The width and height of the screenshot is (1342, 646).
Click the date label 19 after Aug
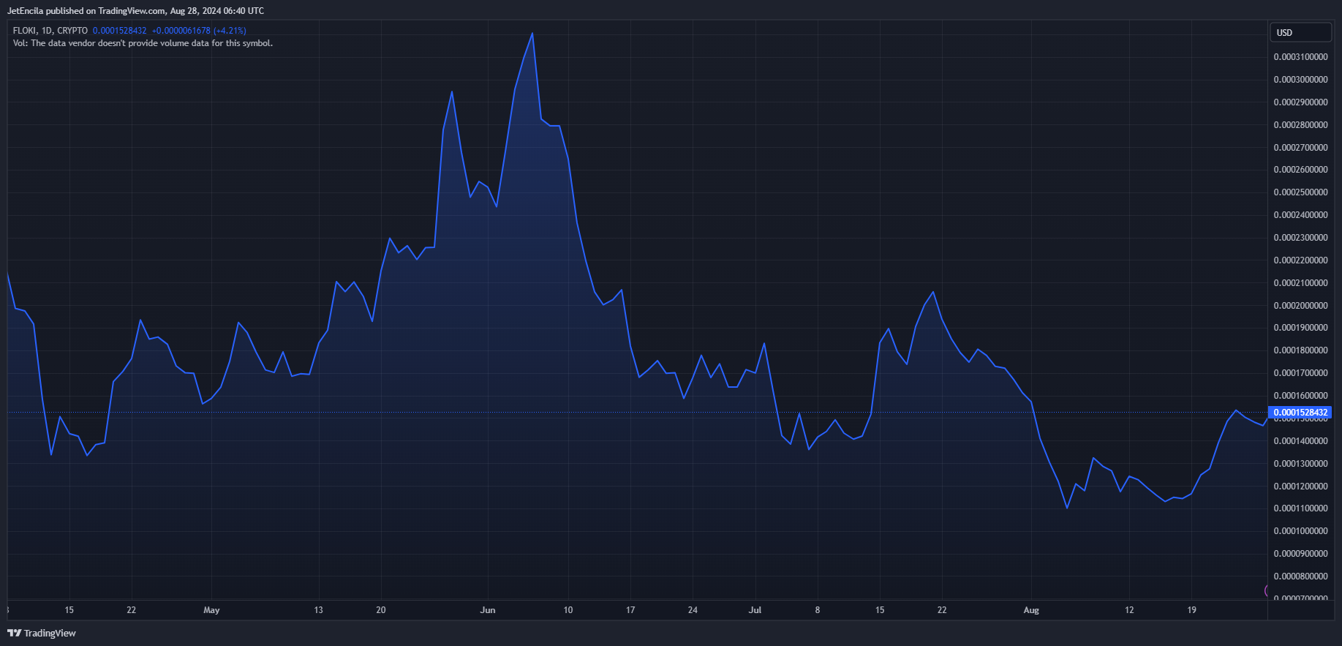1191,610
